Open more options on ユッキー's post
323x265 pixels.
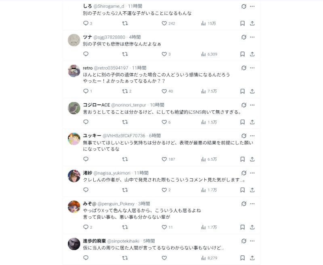[x=252, y=136]
